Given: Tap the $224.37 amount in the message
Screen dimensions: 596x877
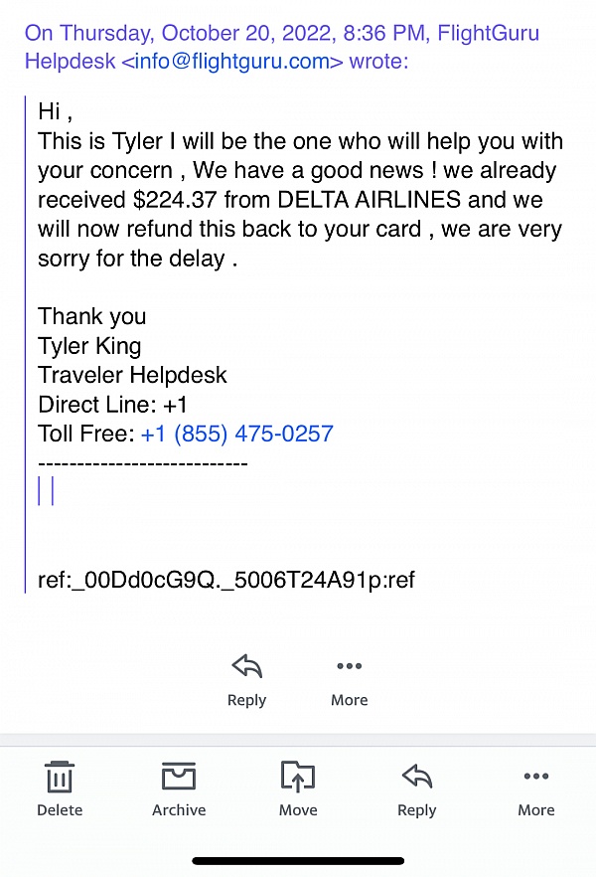Looking at the screenshot, I should click(174, 200).
